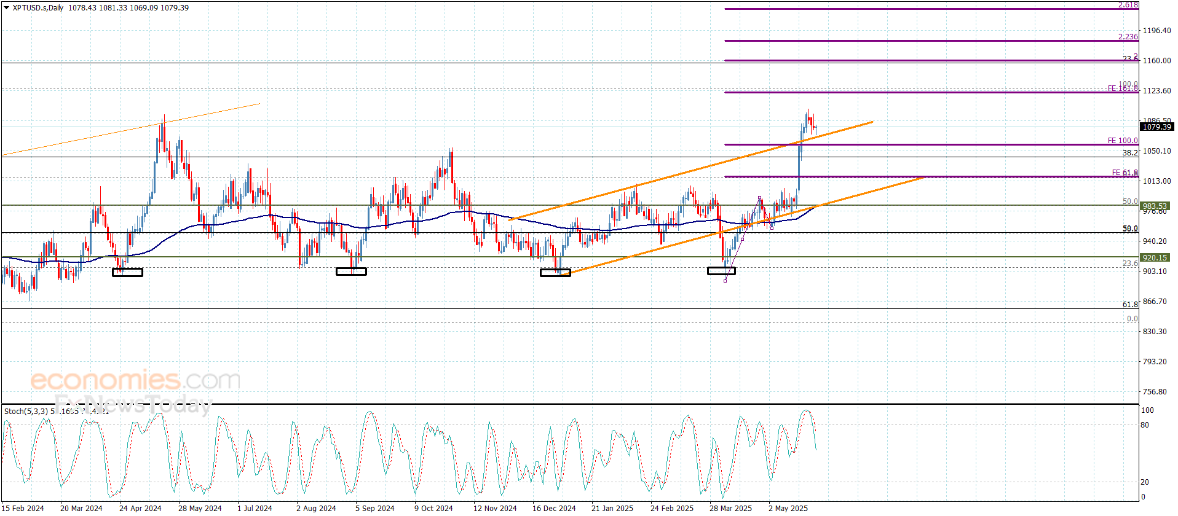The image size is (1178, 516).
Task: Click the 28 May 2024 date label
Action: 200,509
